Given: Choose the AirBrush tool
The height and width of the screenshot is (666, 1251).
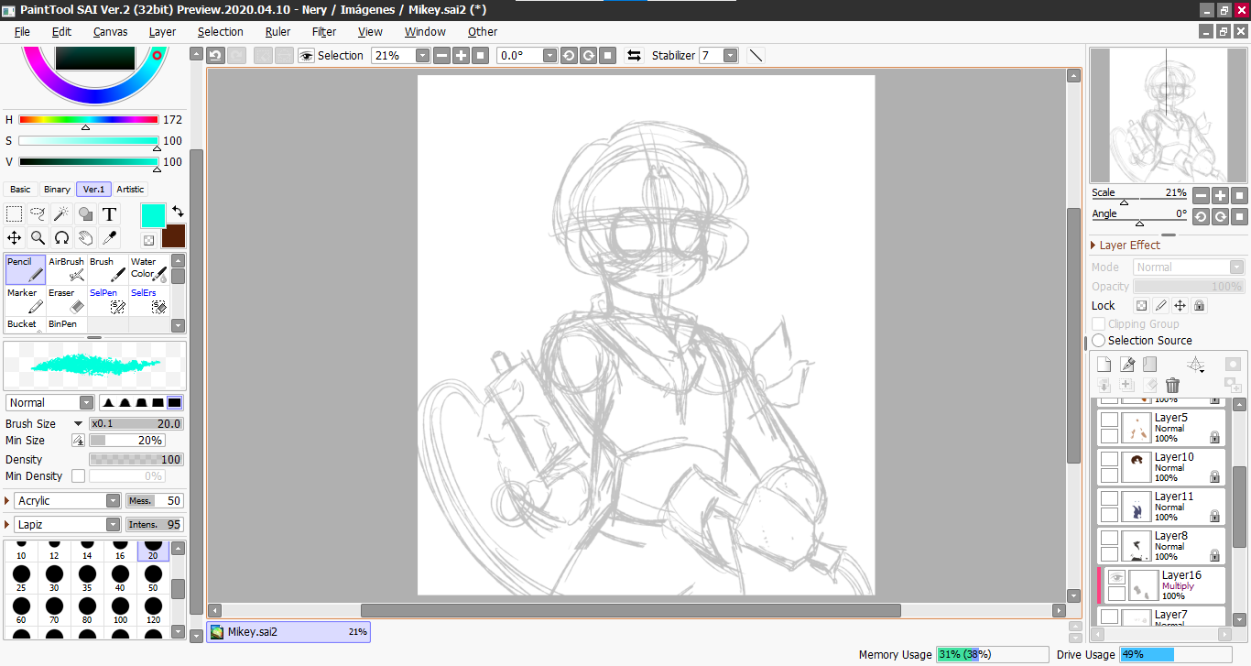Looking at the screenshot, I should [67, 269].
